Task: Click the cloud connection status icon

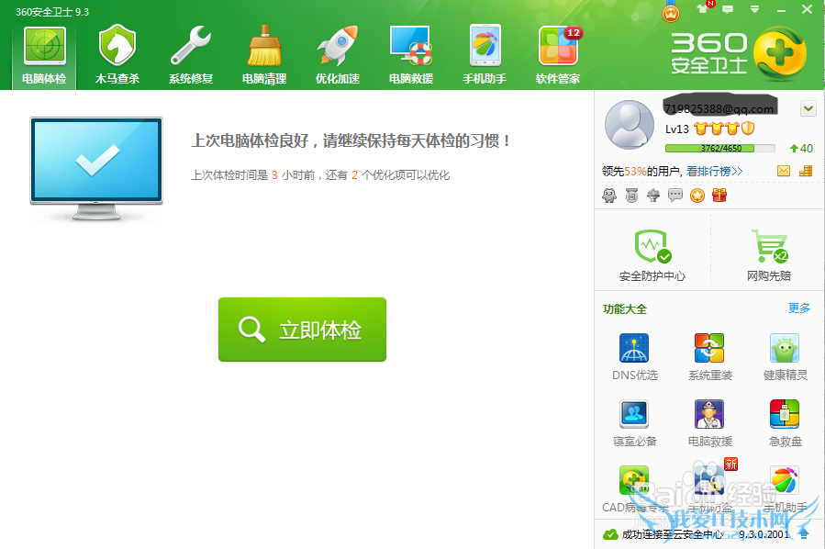Action: [610, 534]
